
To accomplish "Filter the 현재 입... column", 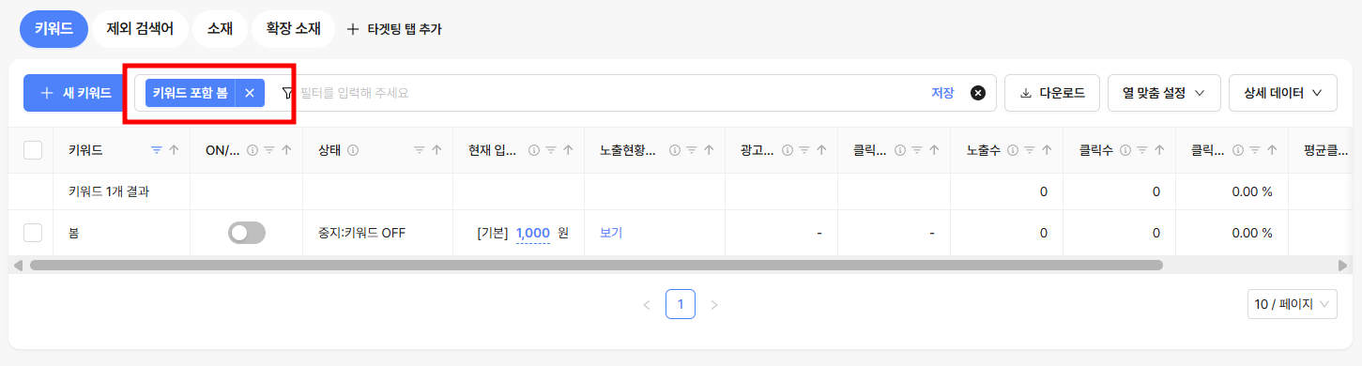I will [x=551, y=150].
